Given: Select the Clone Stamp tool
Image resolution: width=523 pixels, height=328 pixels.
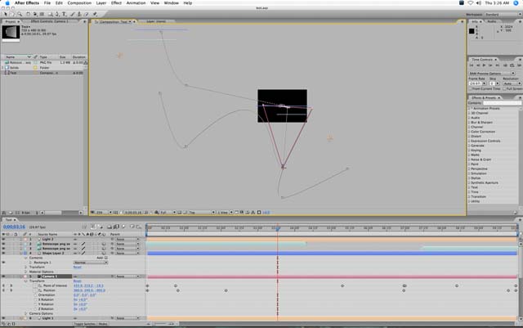Looking at the screenshot, I should 79,14.
